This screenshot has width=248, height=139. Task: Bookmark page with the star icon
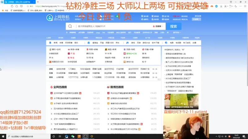pos(28,6)
